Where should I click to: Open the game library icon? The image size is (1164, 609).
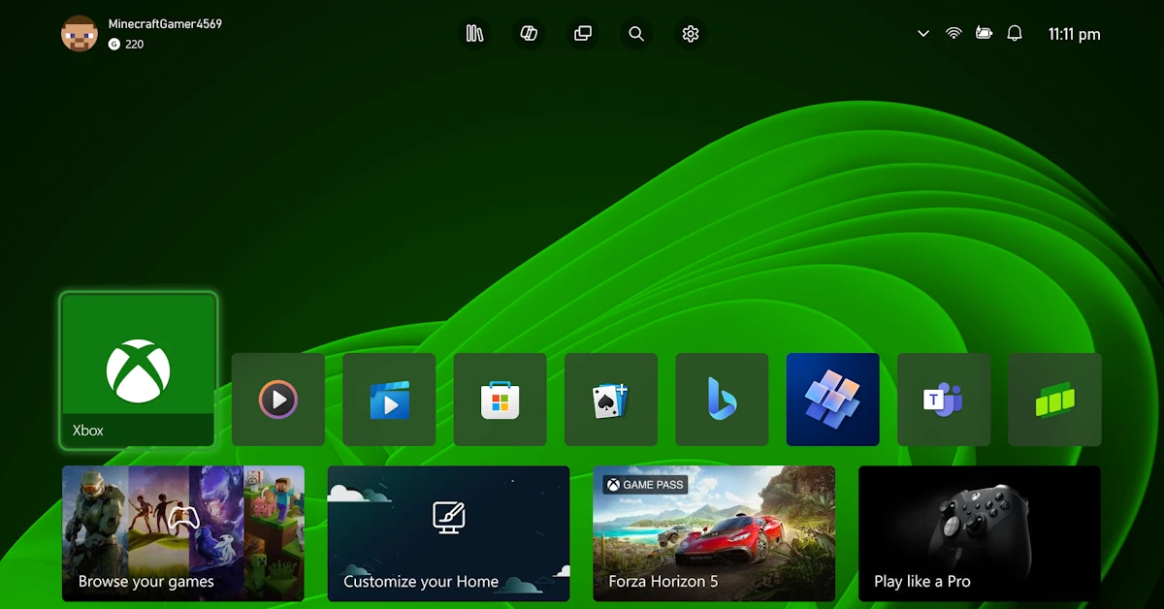474,33
